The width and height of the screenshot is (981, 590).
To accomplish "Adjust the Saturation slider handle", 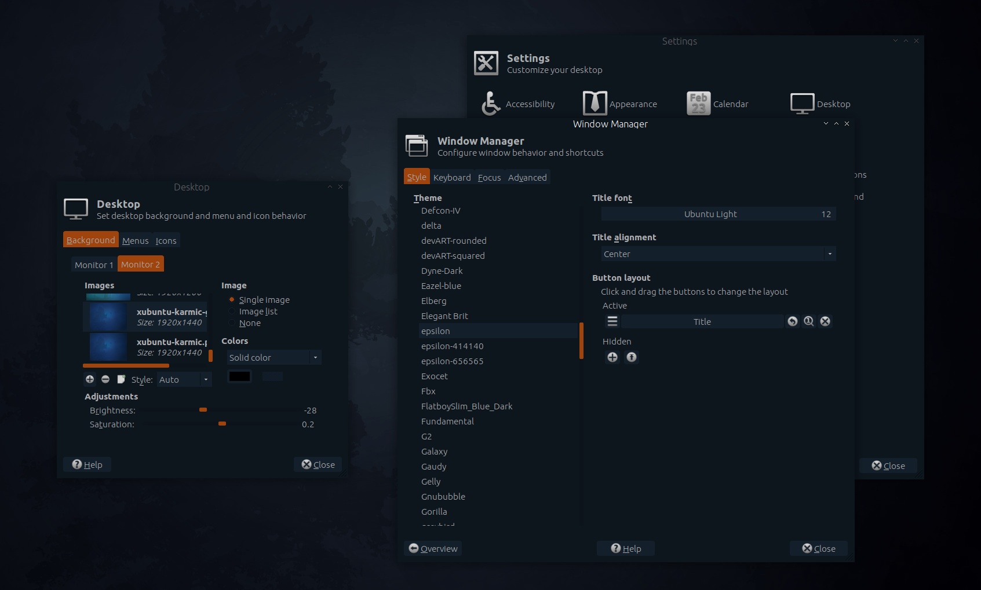I will [222, 423].
